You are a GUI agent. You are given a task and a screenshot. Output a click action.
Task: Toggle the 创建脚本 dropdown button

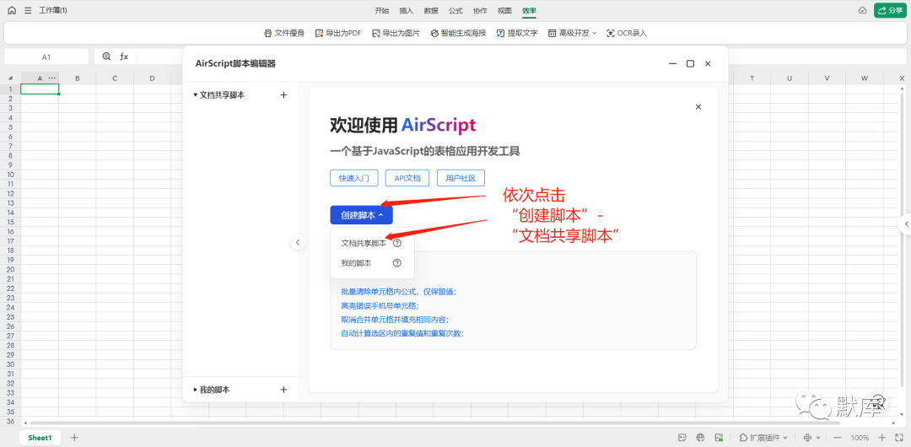click(361, 215)
